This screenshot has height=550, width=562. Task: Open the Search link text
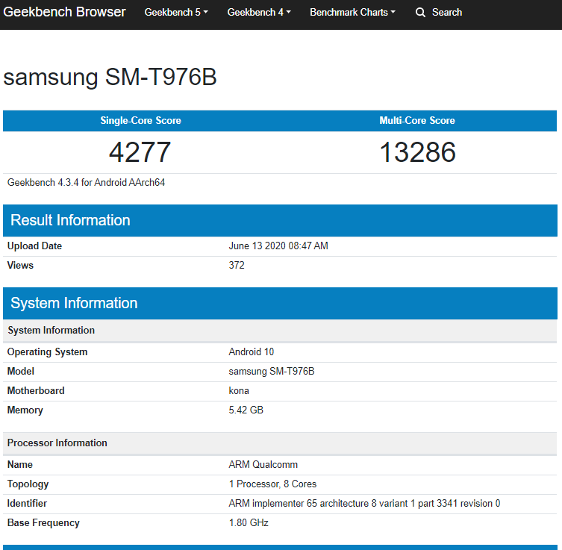447,12
